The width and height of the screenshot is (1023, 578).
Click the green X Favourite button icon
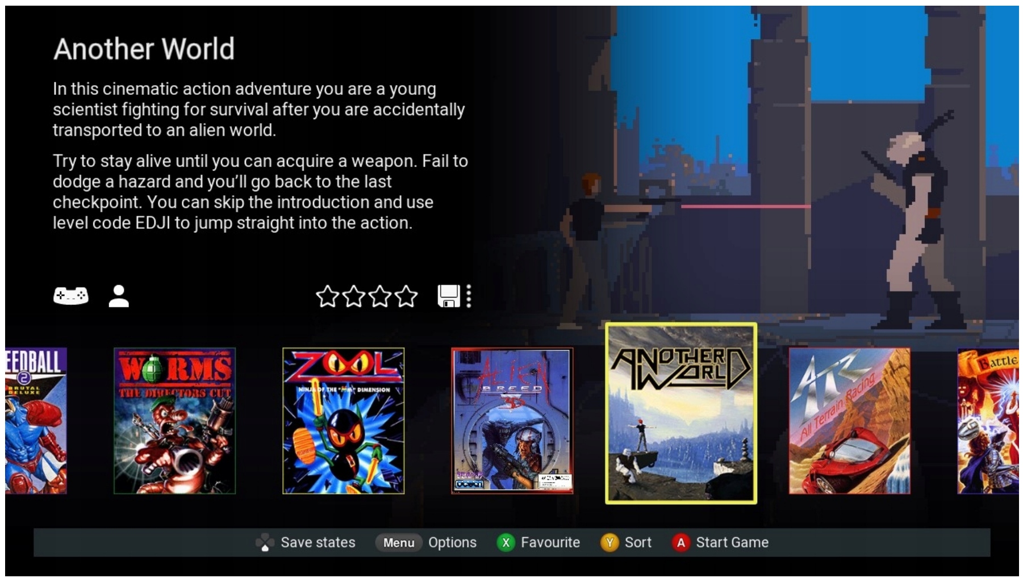(x=506, y=543)
